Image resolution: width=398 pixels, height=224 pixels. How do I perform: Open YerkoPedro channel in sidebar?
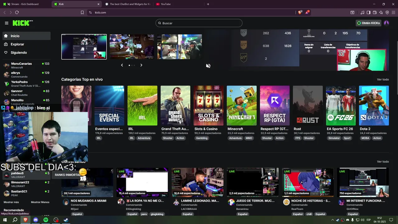pos(26,84)
